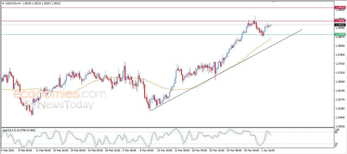The width and height of the screenshot is (347, 154).
Task: Select the green 1.38780 support price tag
Action: point(340,34)
